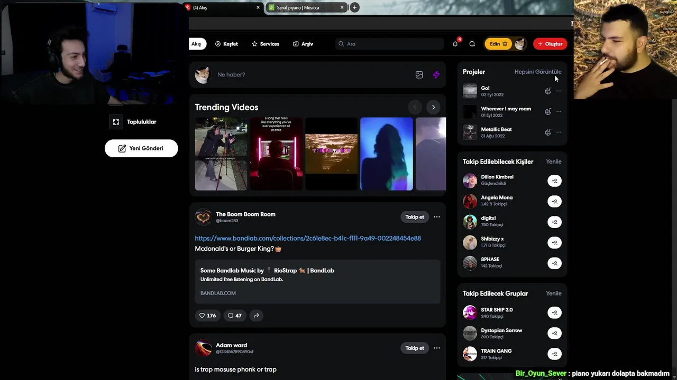Open the Metallic Beat project title
Screen dimensions: 677x380
[x=496, y=129]
